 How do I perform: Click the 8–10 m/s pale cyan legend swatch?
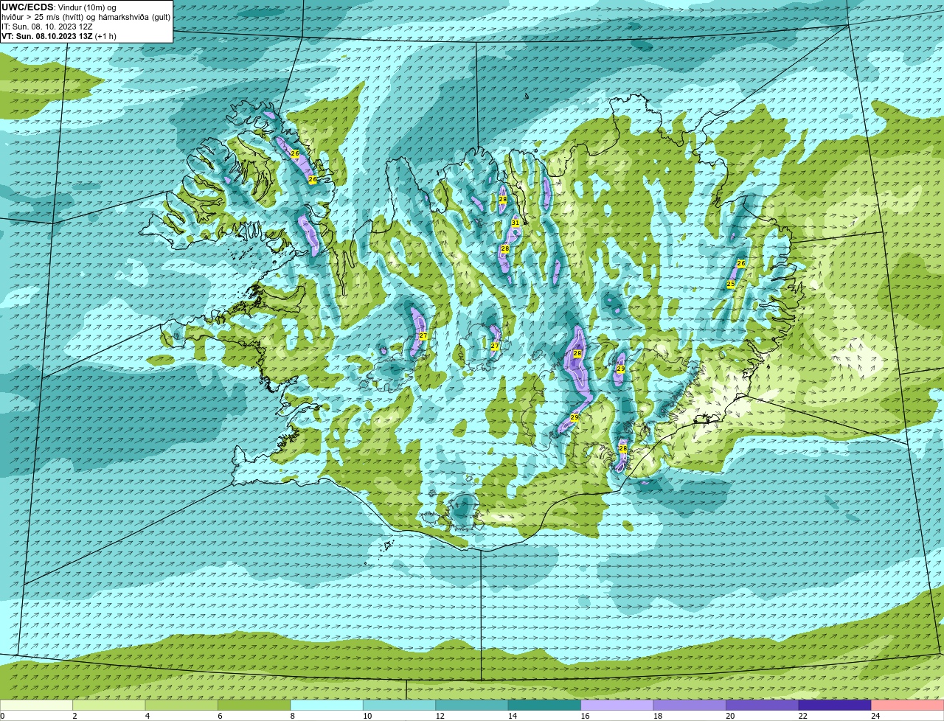327,706
